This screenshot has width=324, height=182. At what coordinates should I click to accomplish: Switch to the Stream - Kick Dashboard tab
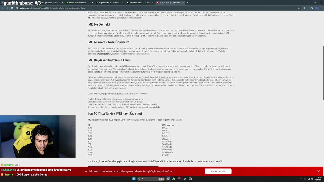pos(79,3)
